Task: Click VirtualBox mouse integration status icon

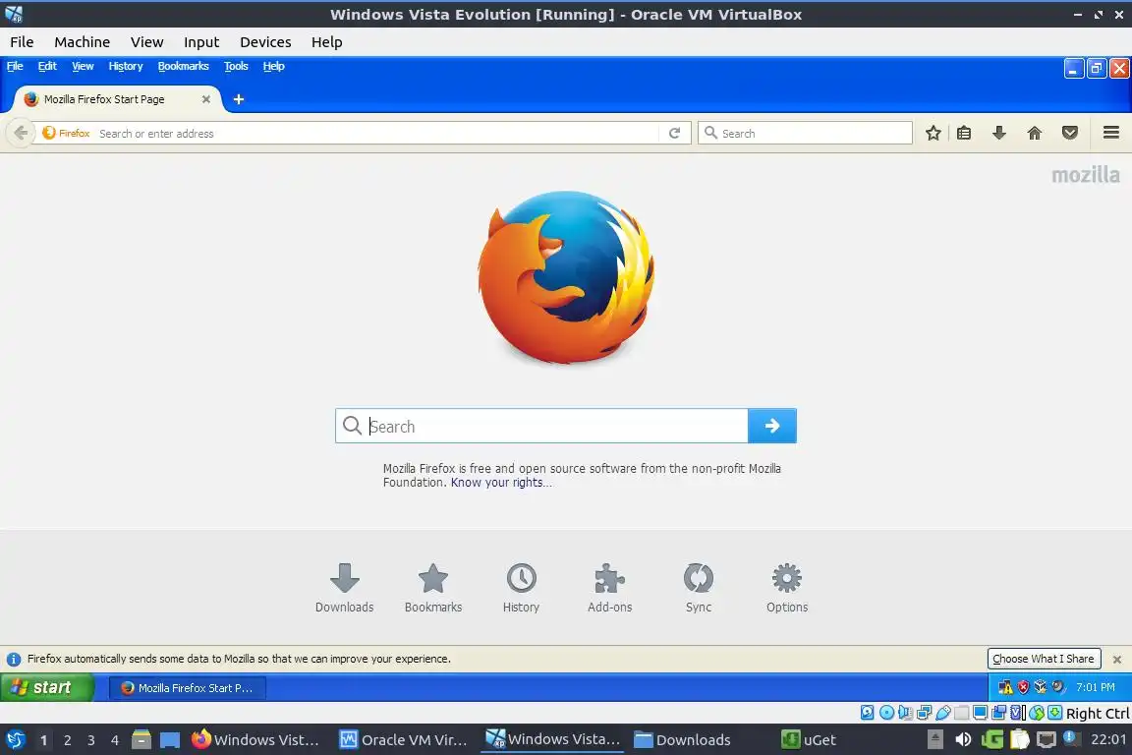Action: click(x=1037, y=713)
